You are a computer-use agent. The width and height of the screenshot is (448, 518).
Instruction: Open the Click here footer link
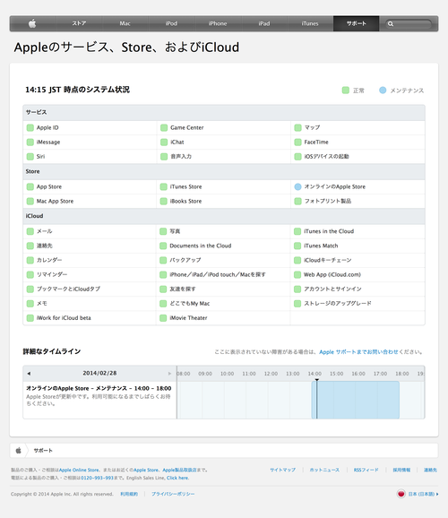tap(177, 478)
